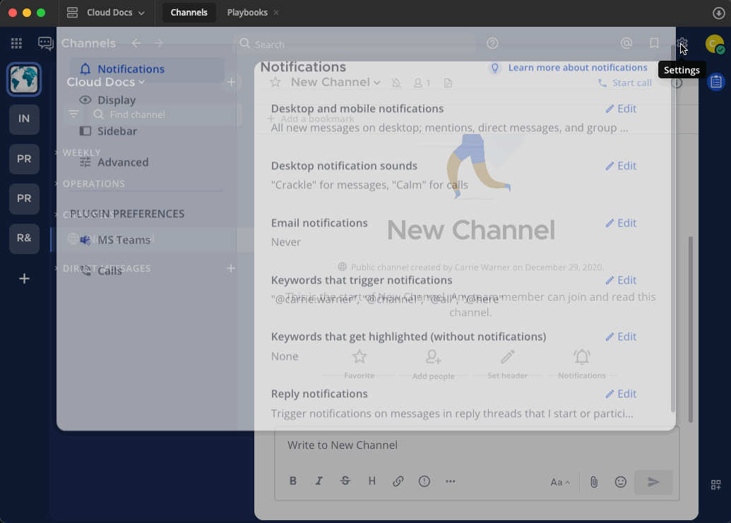This screenshot has width=731, height=523.
Task: Open saved messages bookmark icon
Action: pyautogui.click(x=654, y=44)
